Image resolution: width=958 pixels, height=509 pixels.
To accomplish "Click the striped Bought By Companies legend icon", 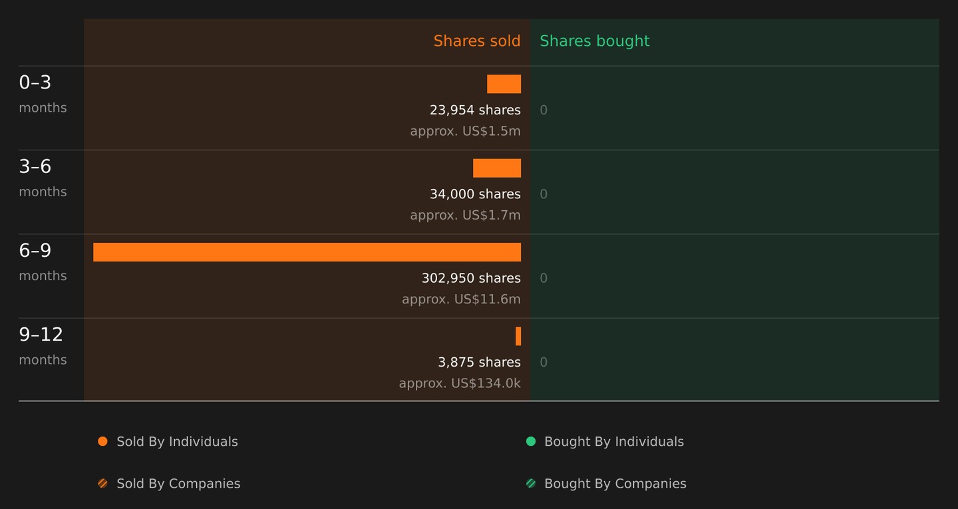I will (x=531, y=484).
